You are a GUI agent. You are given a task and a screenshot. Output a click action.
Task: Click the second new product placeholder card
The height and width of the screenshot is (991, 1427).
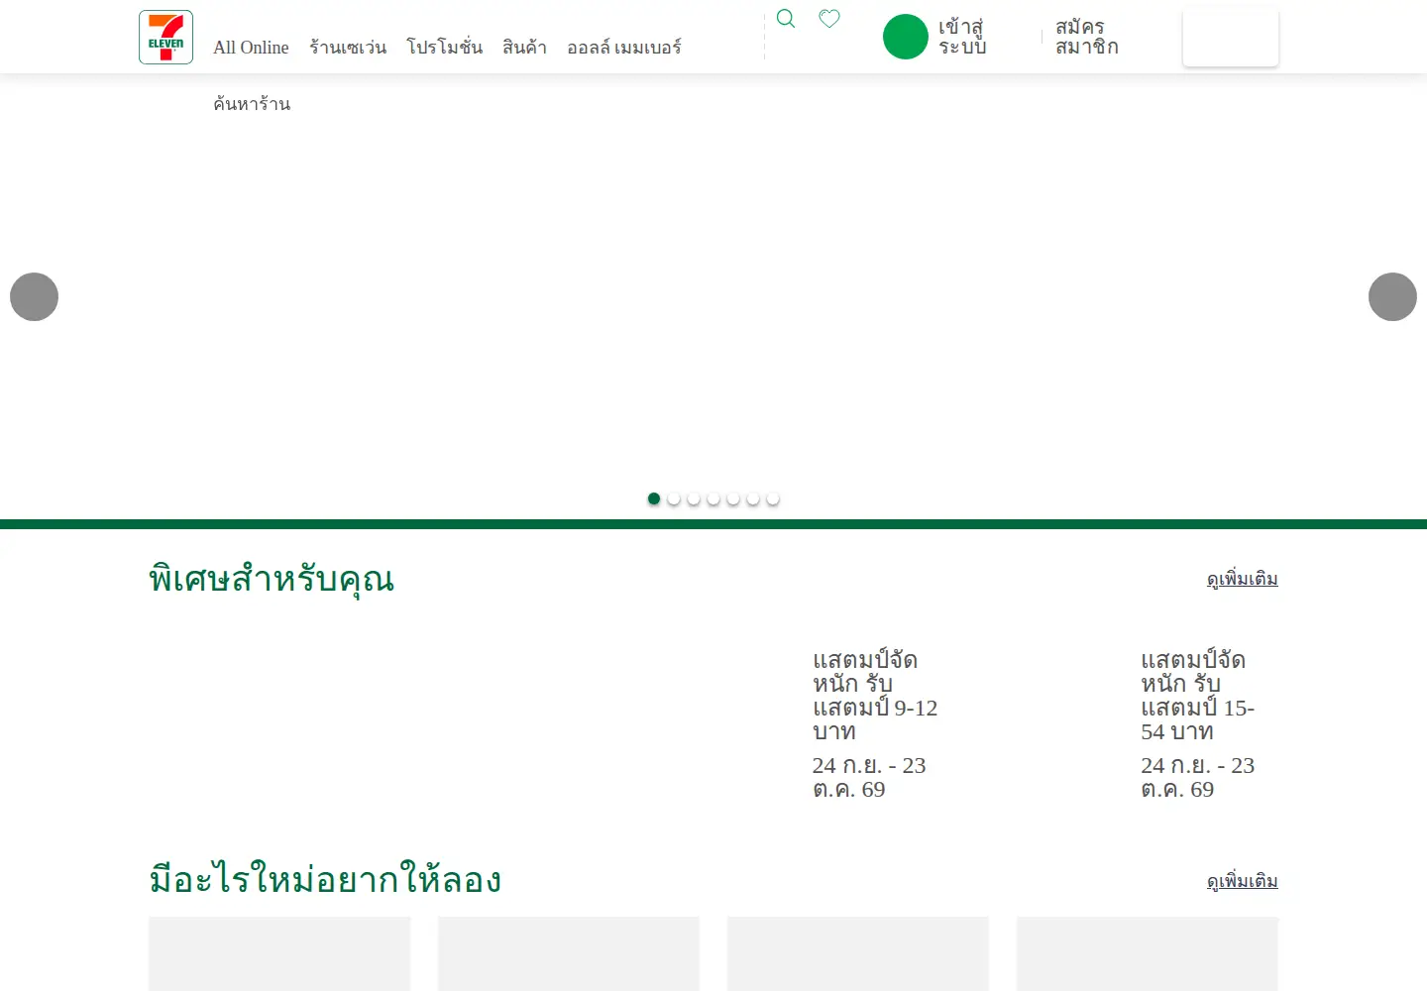coord(569,953)
